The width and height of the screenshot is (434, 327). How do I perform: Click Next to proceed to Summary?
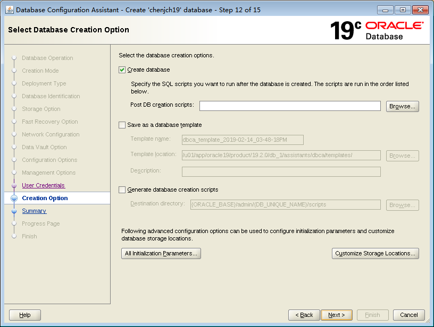337,315
